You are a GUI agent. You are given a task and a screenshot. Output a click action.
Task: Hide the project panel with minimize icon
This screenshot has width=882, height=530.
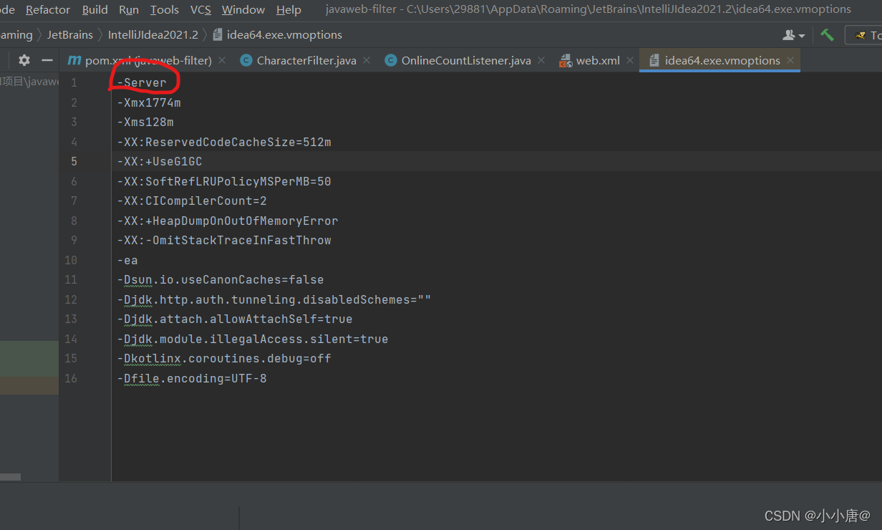[x=47, y=60]
